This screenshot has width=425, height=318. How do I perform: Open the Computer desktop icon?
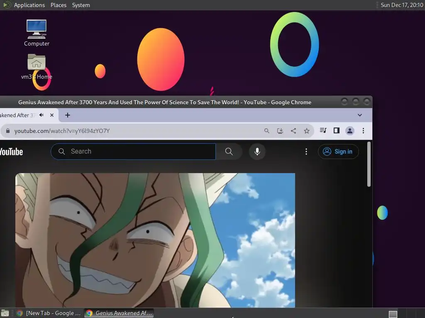point(37,33)
